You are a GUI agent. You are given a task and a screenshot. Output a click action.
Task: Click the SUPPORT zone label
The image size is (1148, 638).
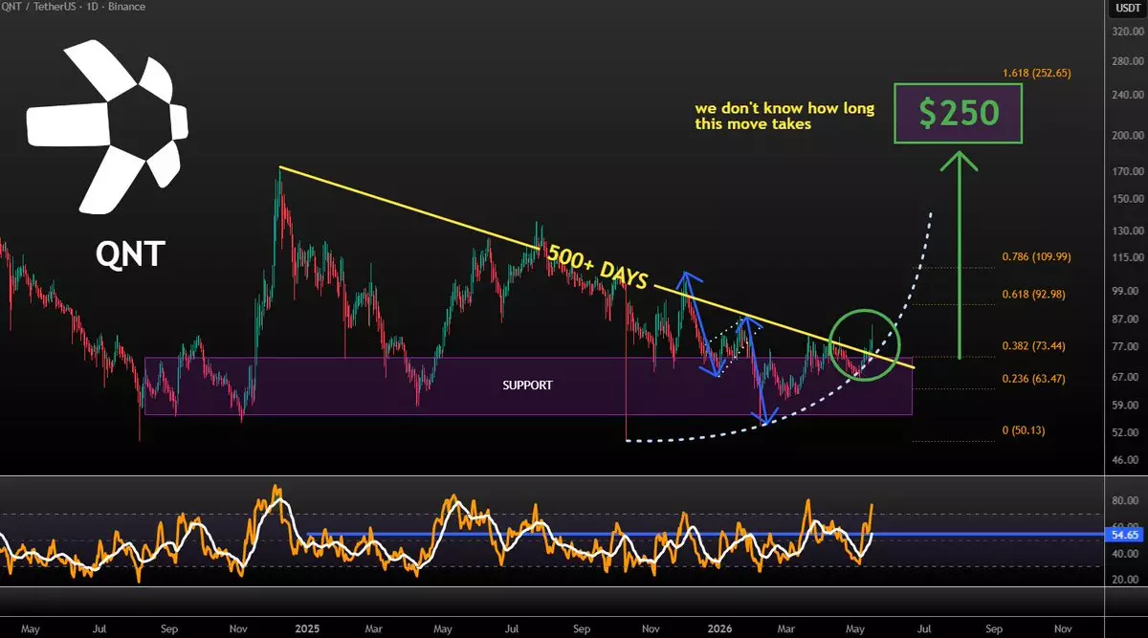coord(528,385)
